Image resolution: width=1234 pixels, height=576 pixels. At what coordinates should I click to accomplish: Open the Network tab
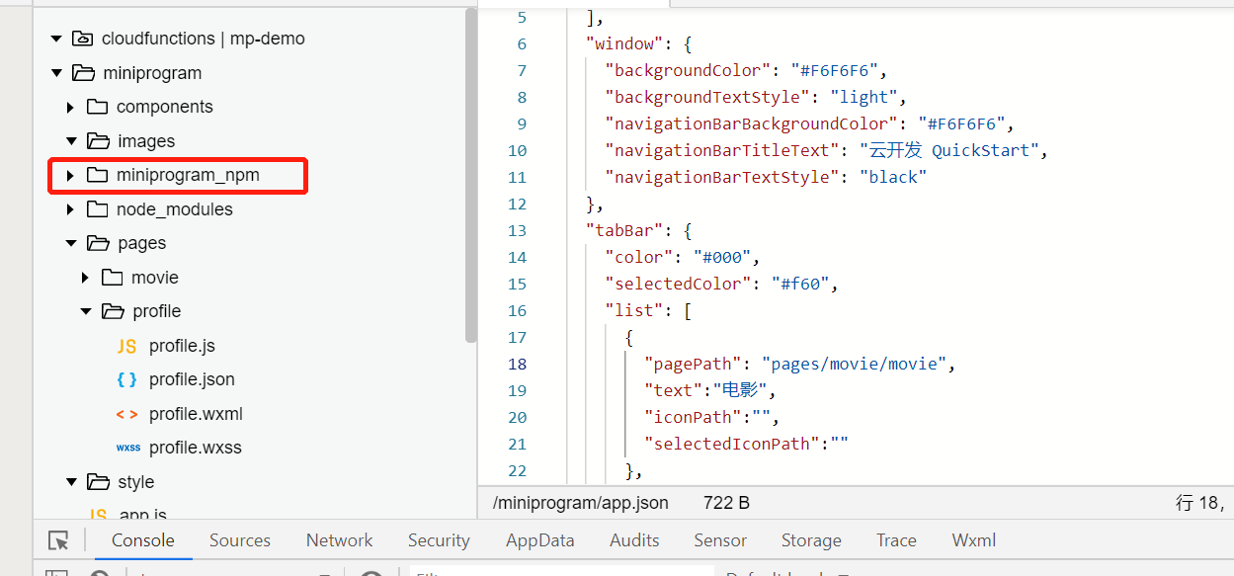339,540
